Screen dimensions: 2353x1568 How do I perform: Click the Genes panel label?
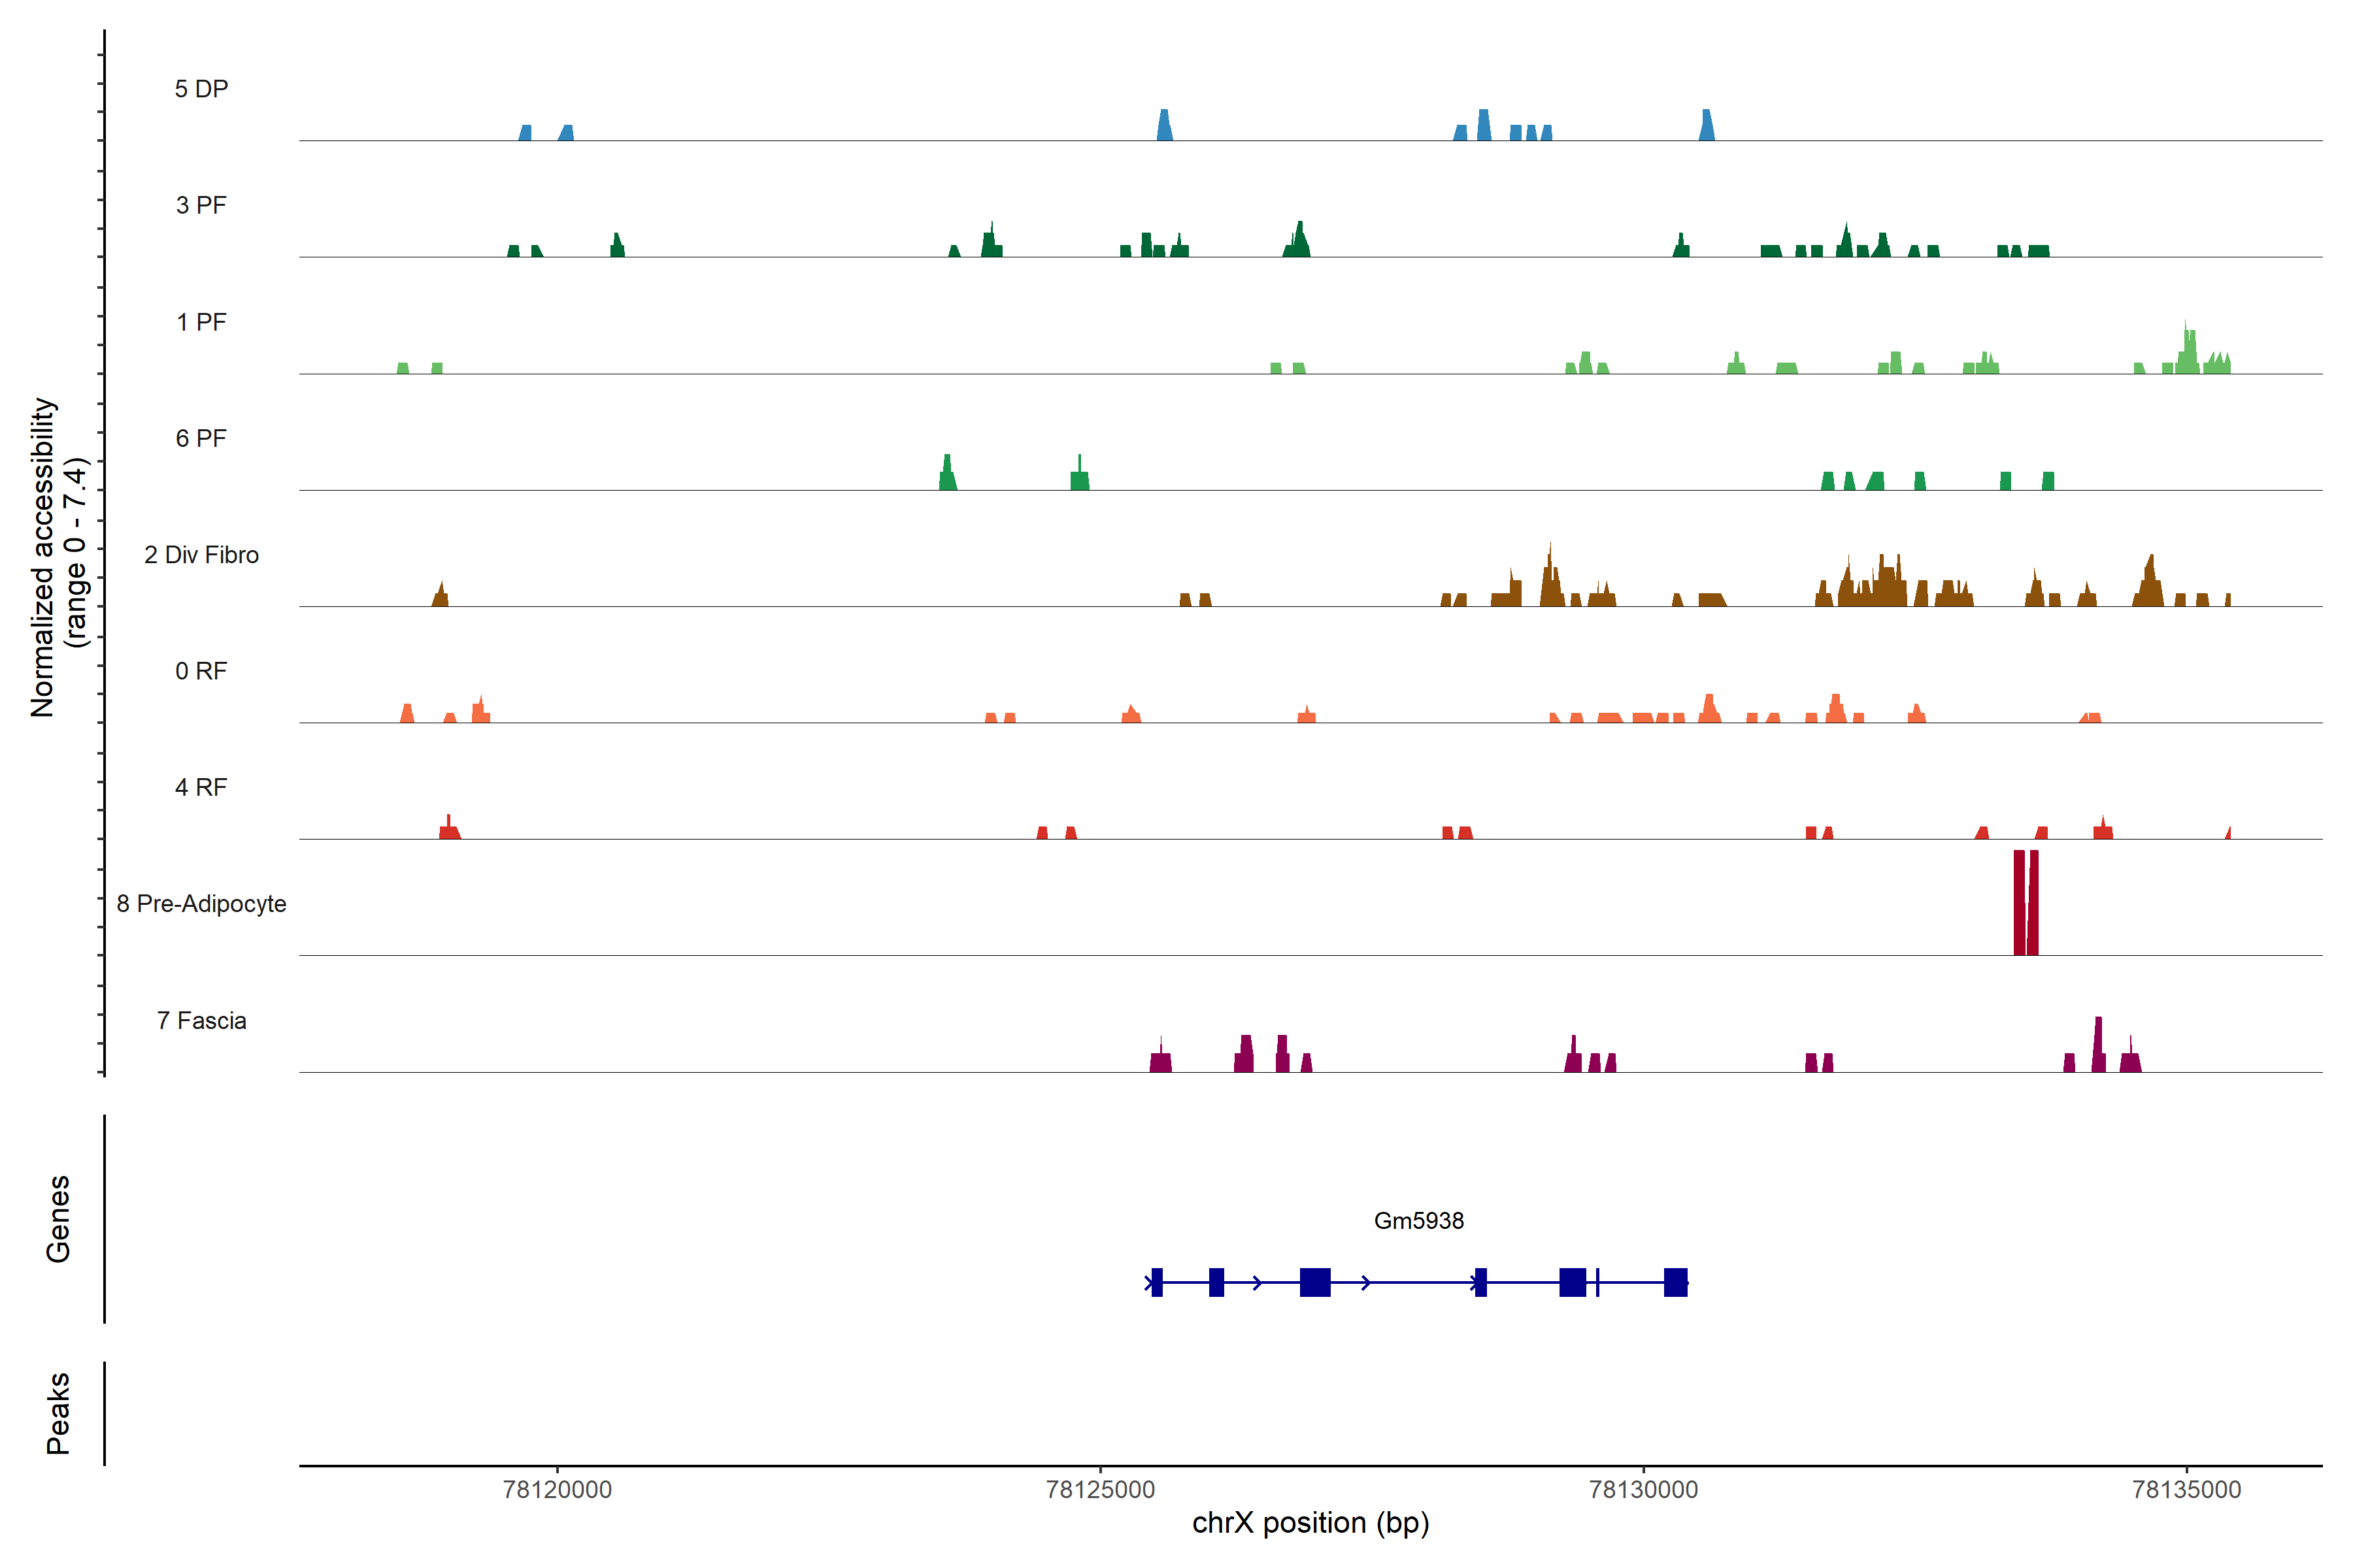tap(58, 1218)
